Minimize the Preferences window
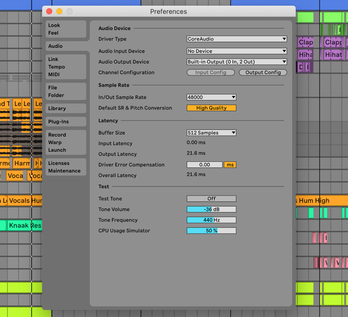The height and width of the screenshot is (317, 348). pyautogui.click(x=59, y=11)
